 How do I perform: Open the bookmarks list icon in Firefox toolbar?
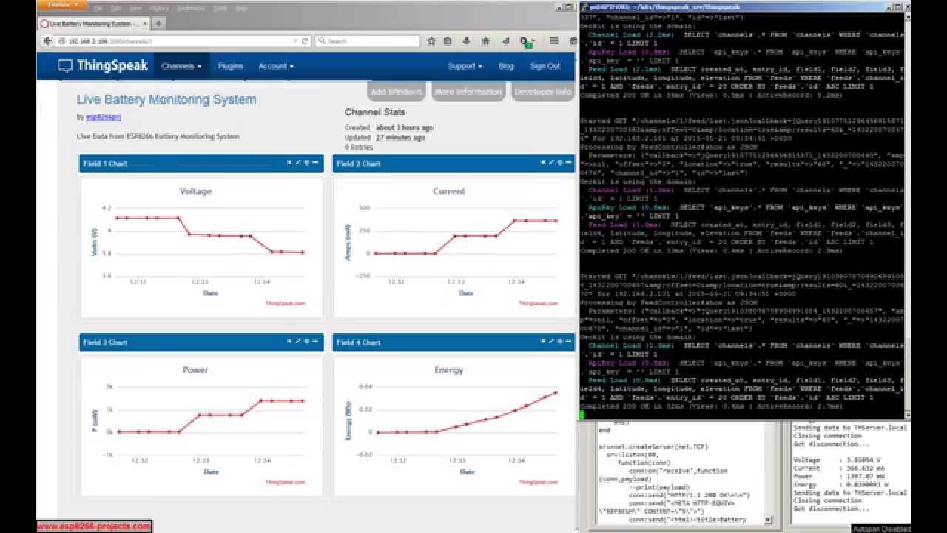(448, 41)
